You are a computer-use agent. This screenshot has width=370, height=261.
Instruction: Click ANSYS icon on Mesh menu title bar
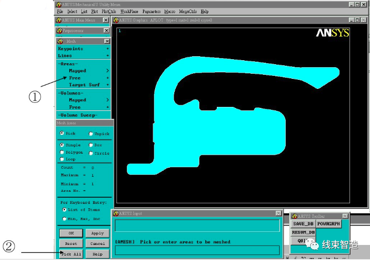(60, 41)
